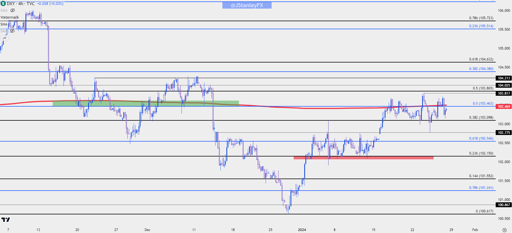Select the 0.5 (103.865) Fibonacci label
This screenshot has height=233, width=512.
point(483,88)
